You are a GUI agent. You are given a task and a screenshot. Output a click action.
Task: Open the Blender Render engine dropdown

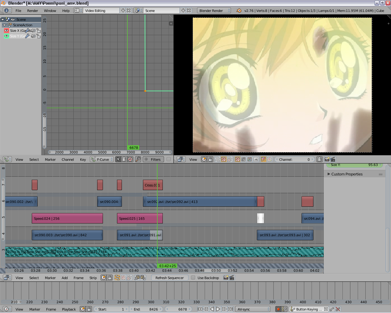[214, 10]
